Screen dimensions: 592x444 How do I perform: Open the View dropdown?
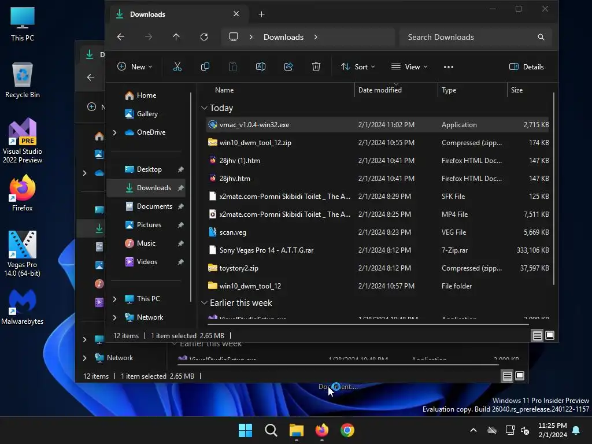(410, 67)
